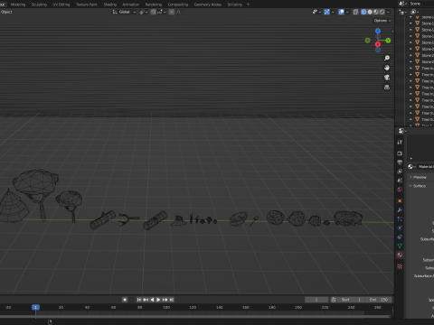Open the Particles properties tab
The image size is (434, 325).
400,218
